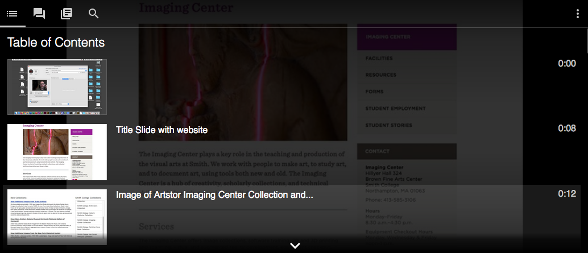This screenshot has height=253, width=588.
Task: Select the Artstor collections page thumbnail
Action: click(x=57, y=217)
